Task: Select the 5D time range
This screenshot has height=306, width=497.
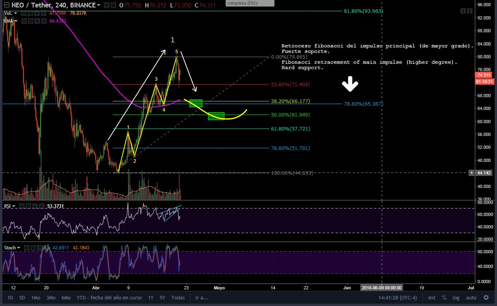Action: [22, 298]
